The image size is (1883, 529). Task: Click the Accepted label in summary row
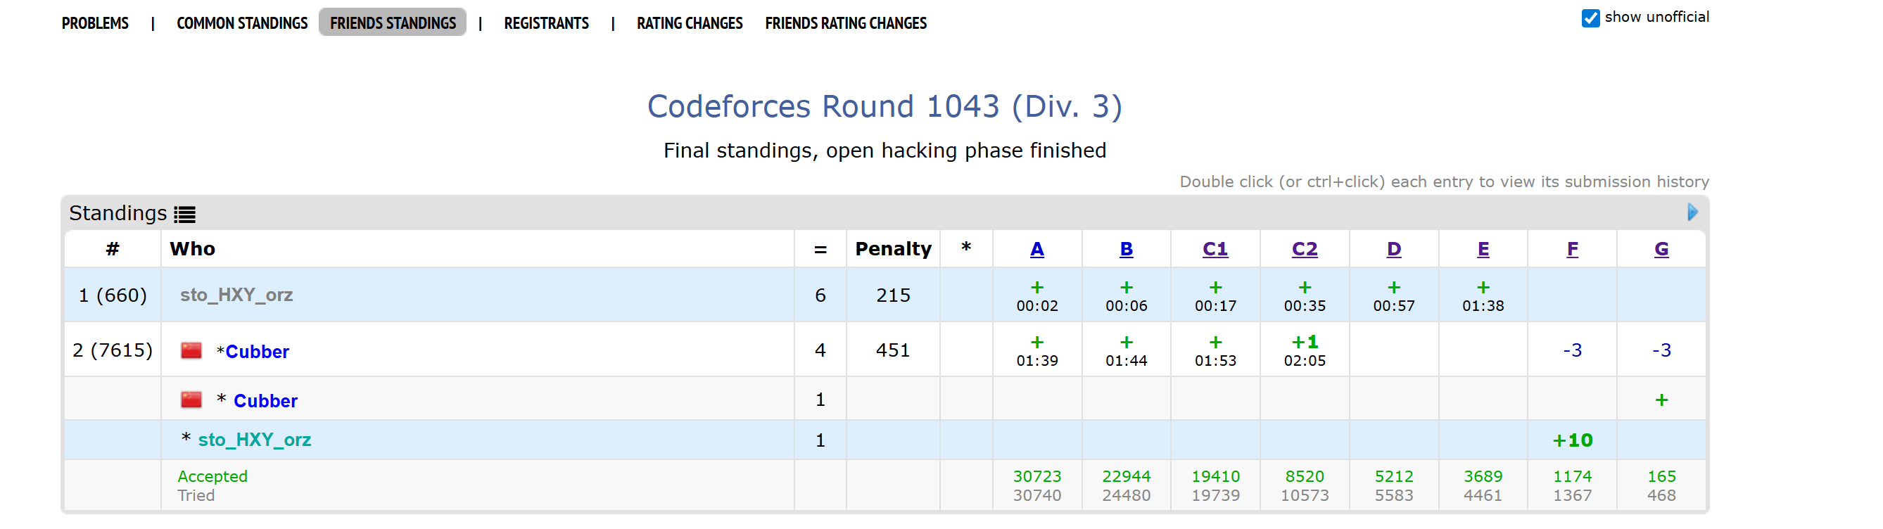coord(212,476)
